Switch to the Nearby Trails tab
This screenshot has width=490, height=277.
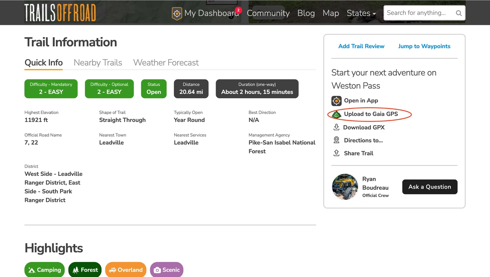(98, 63)
